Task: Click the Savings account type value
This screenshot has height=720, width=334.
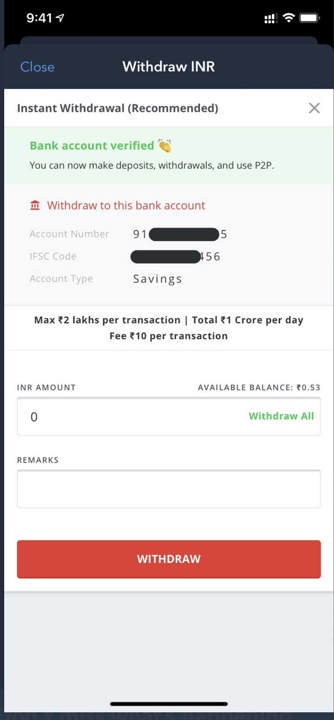Action: coord(158,279)
